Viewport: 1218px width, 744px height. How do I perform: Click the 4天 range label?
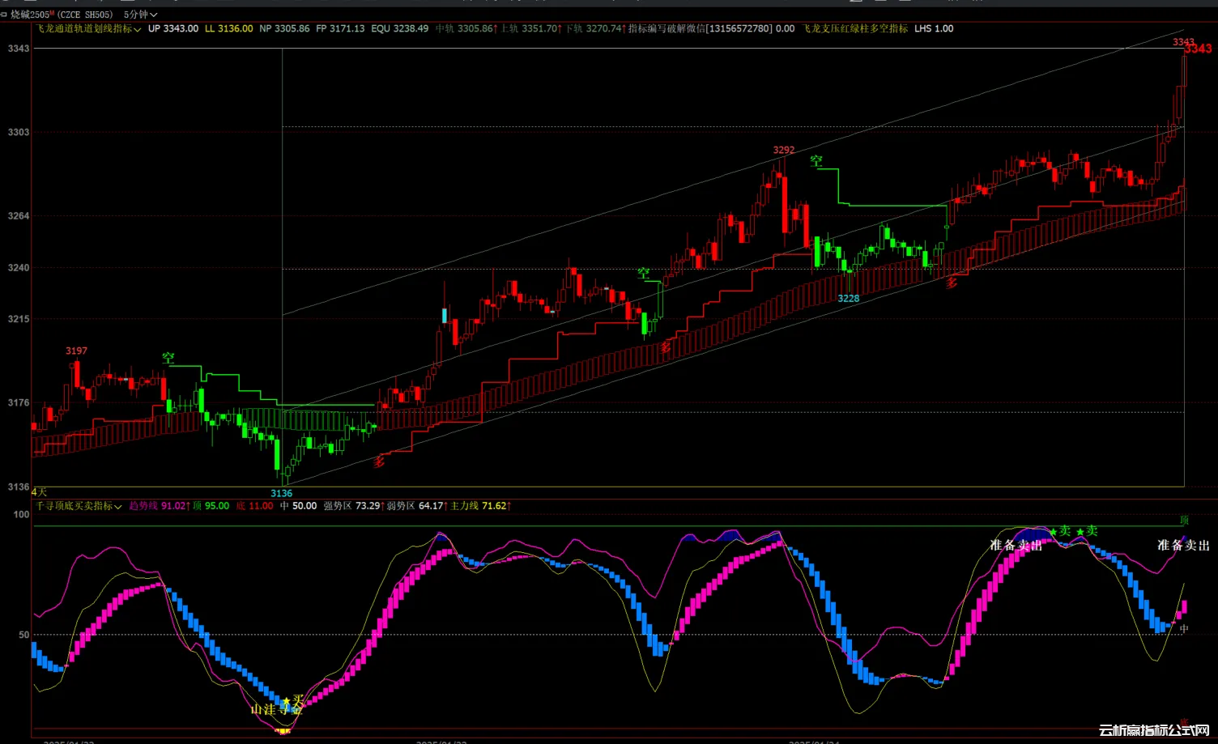[39, 492]
